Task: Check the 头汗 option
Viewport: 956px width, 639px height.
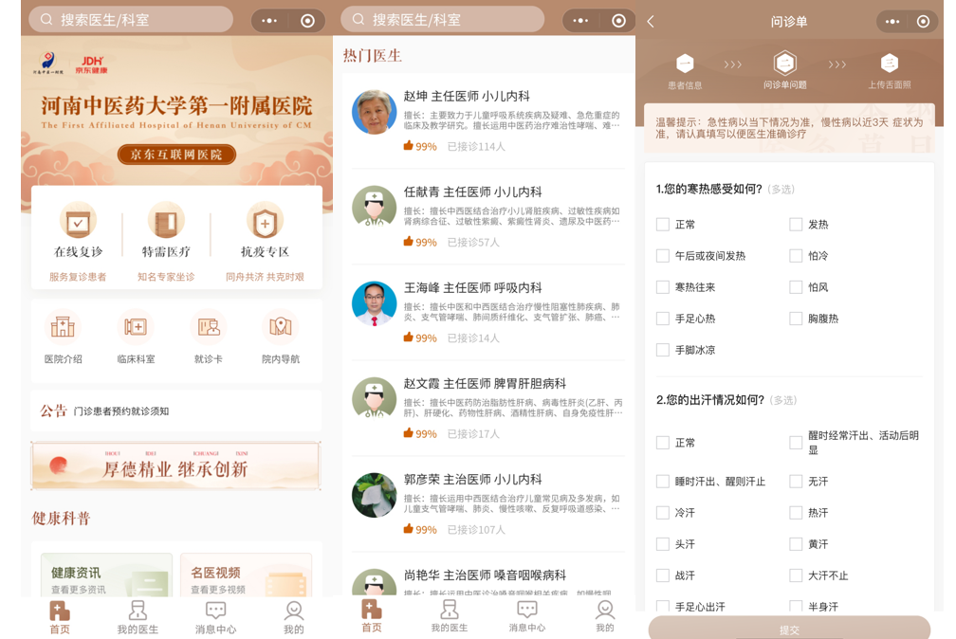Action: (663, 544)
